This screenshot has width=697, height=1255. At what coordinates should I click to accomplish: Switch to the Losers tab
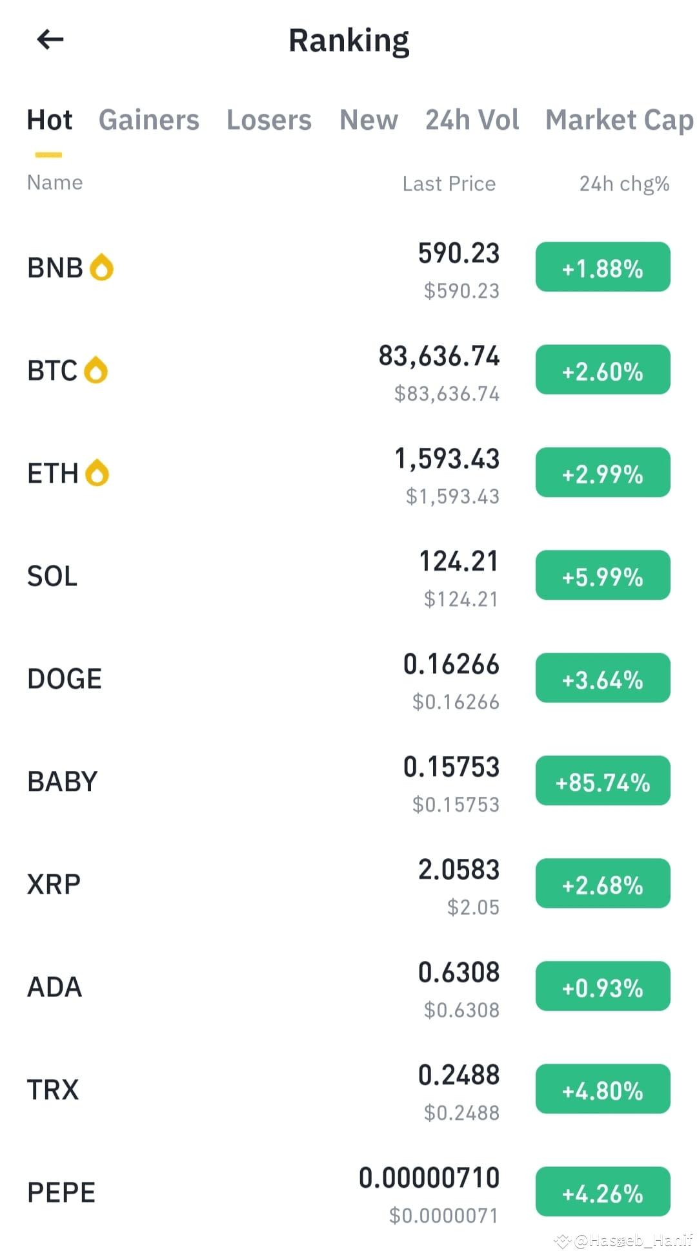tap(269, 120)
